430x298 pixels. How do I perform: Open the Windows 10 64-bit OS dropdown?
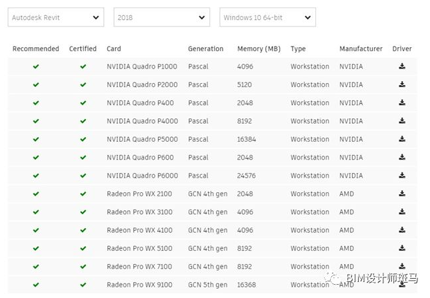click(x=267, y=17)
